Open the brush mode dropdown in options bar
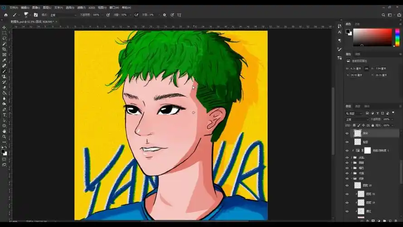 pos(61,15)
